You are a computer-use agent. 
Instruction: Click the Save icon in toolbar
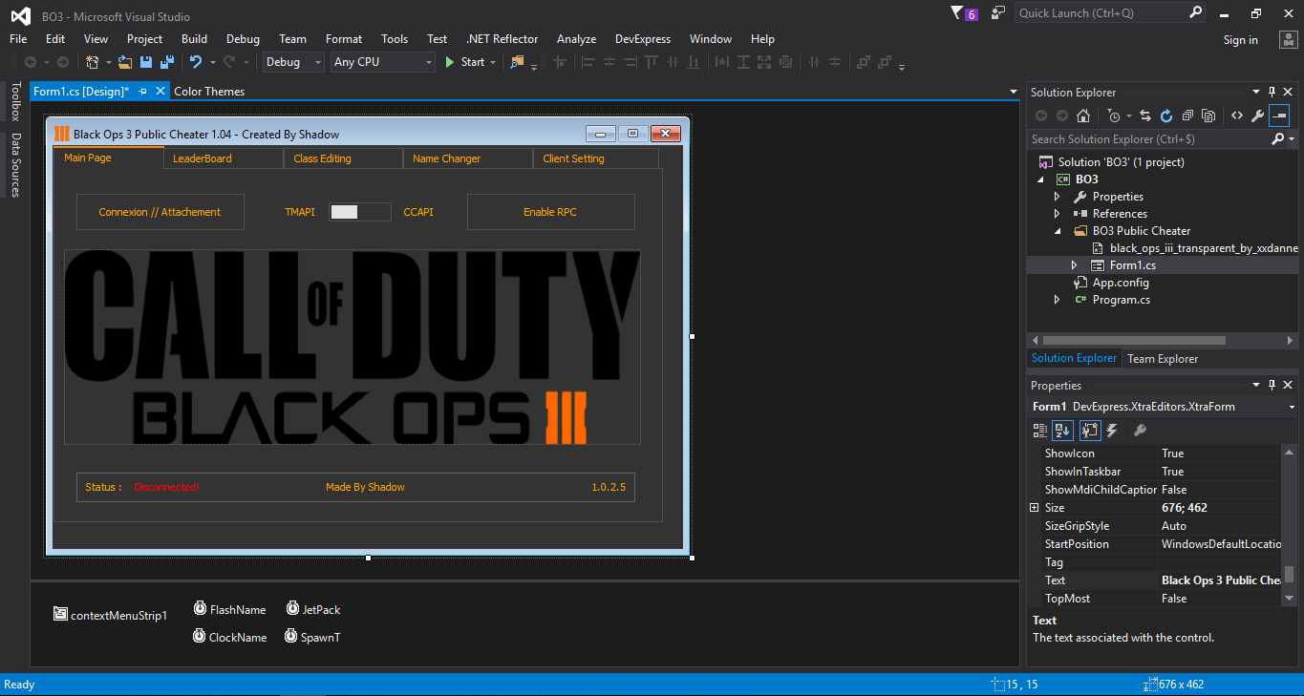pyautogui.click(x=146, y=62)
